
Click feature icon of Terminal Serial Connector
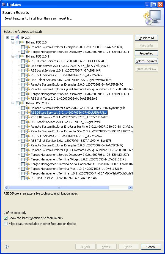point(28,164)
